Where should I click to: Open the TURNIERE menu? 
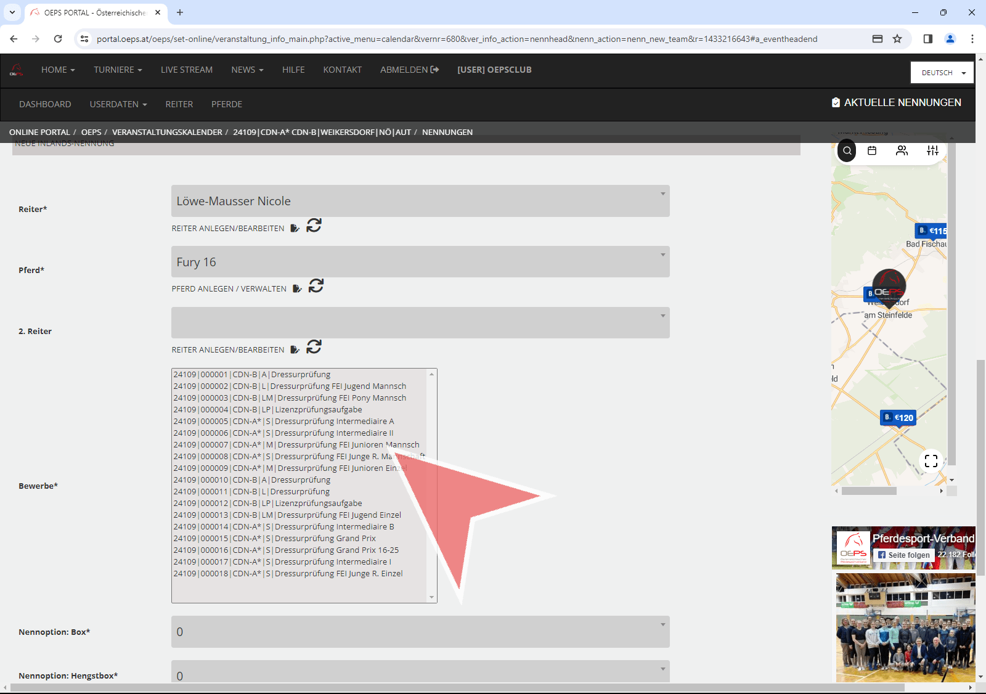118,70
